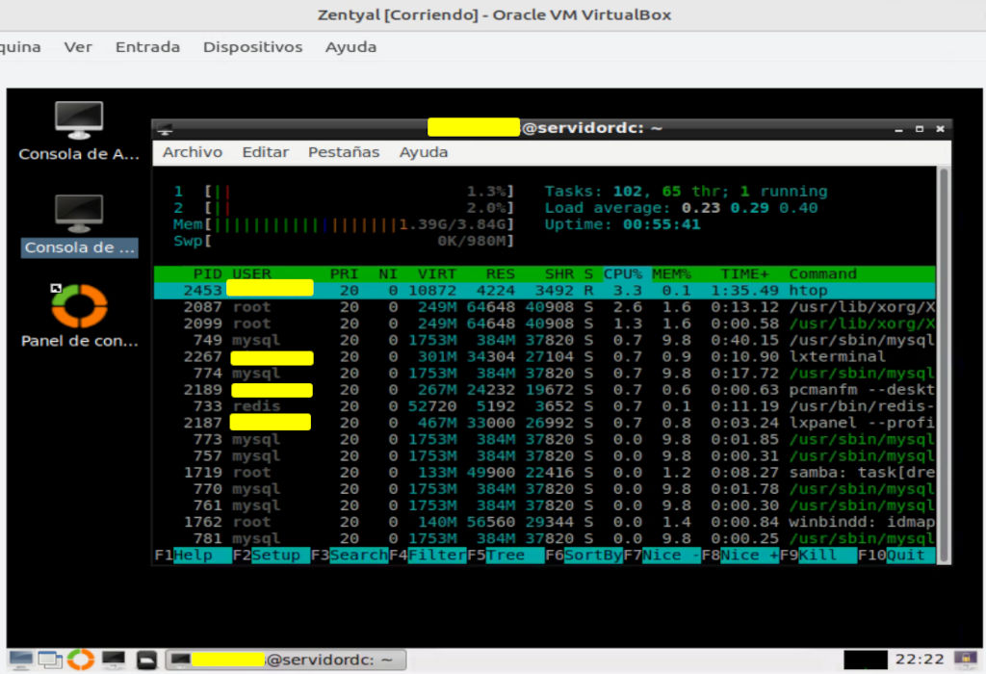Viewport: 986px width, 674px height.
Task: Open VirtualBox Dispositivos menu
Action: (x=253, y=47)
